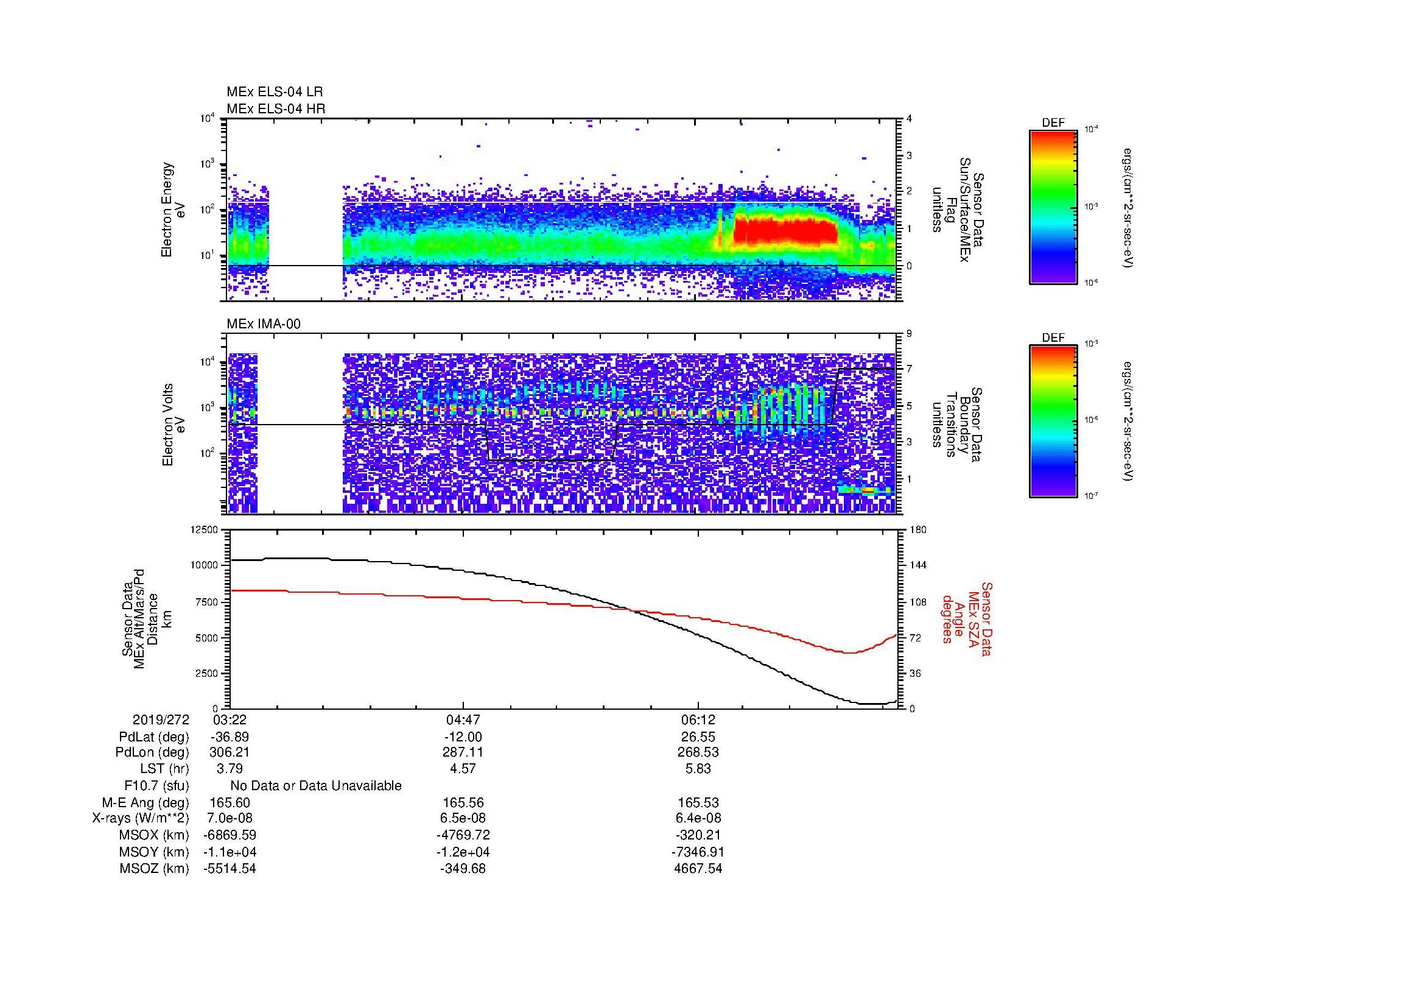Image resolution: width=1424 pixels, height=1007 pixels.
Task: Click the '180' SZA axis tick
Action: point(918,530)
